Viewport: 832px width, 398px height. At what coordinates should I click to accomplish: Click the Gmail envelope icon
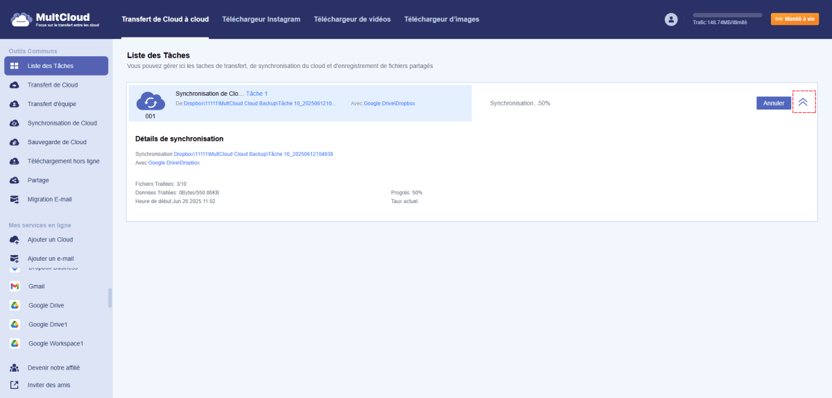14,286
